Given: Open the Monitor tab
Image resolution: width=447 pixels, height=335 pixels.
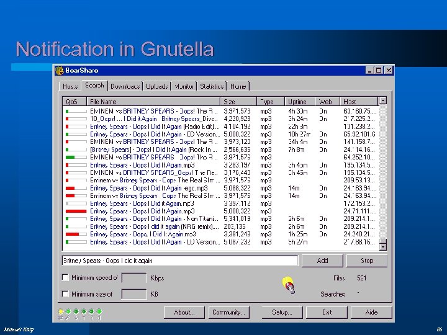Looking at the screenshot, I should [184, 86].
